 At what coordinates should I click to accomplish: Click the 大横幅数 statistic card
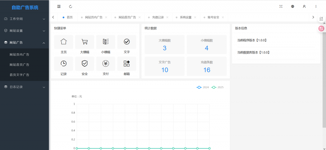pos(165,44)
